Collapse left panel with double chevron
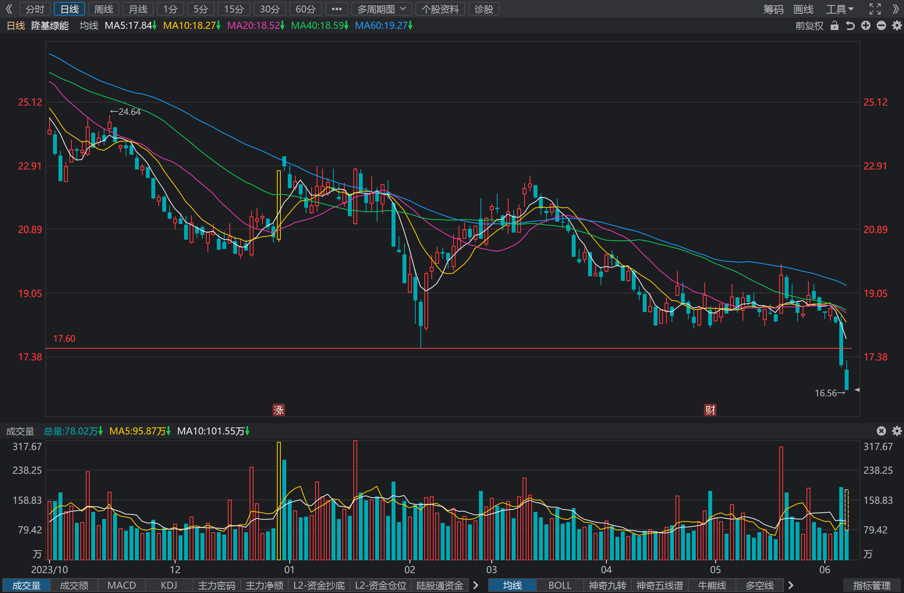This screenshot has width=904, height=593. [9, 9]
